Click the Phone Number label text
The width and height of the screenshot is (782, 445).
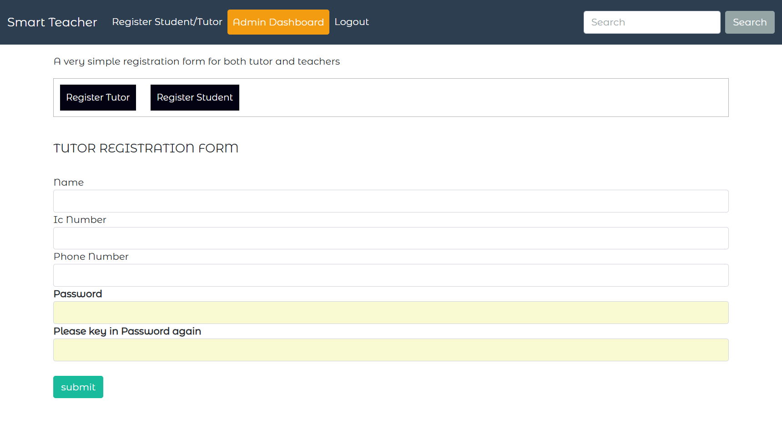click(x=91, y=257)
